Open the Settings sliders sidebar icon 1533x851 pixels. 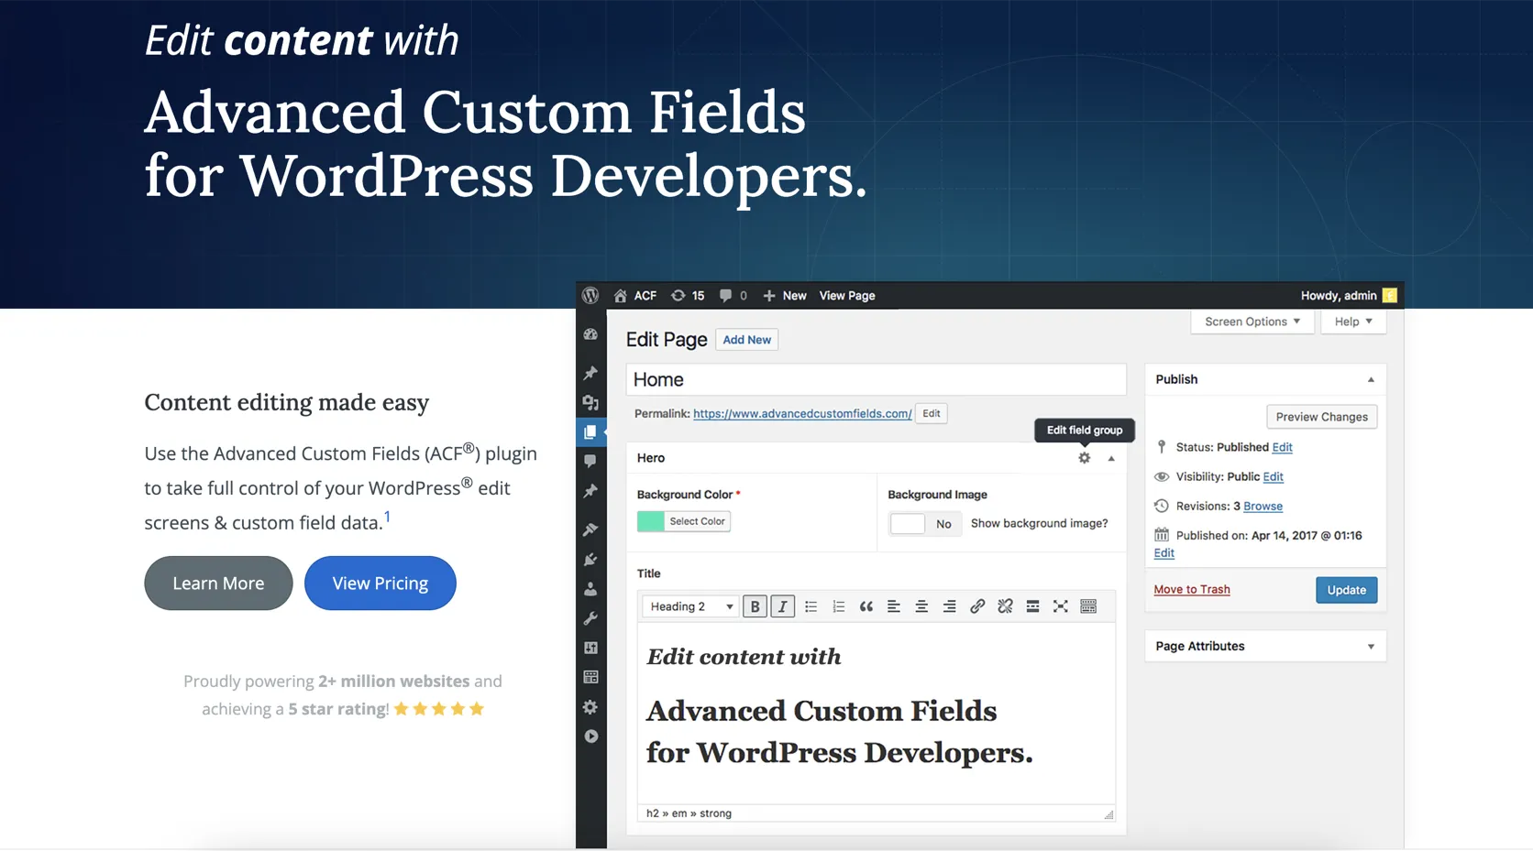tap(590, 648)
